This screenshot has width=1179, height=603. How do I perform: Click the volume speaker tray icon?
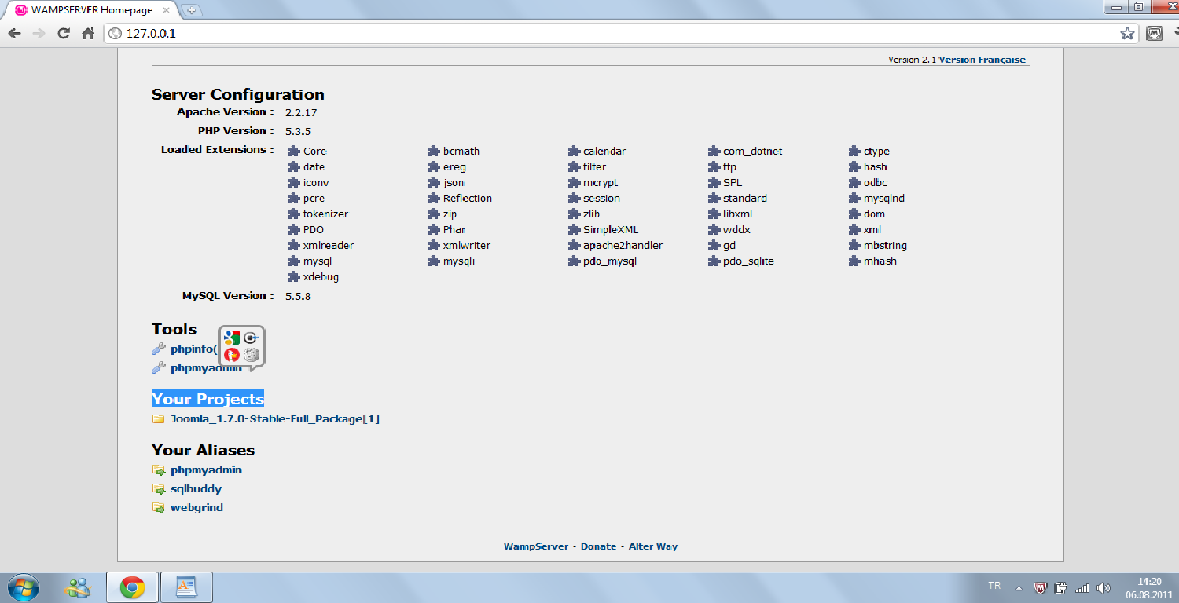point(1104,587)
